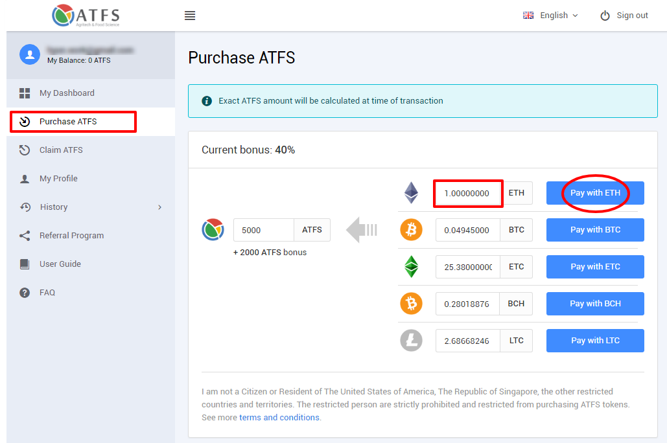Click the LTC currency label
This screenshot has width=667, height=443.
pyautogui.click(x=517, y=341)
